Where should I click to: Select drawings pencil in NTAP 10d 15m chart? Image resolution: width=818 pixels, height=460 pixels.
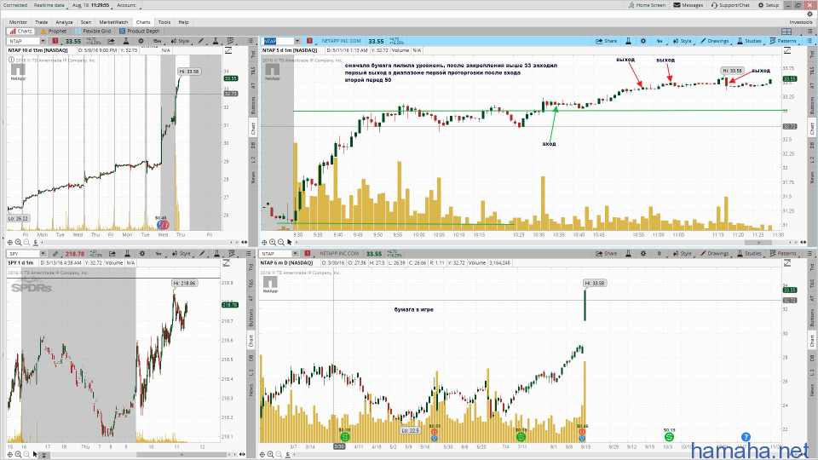pos(201,41)
